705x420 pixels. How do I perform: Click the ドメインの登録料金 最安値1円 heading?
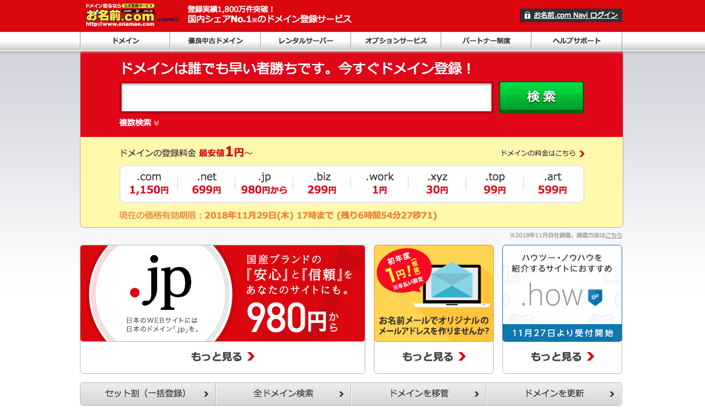[186, 152]
